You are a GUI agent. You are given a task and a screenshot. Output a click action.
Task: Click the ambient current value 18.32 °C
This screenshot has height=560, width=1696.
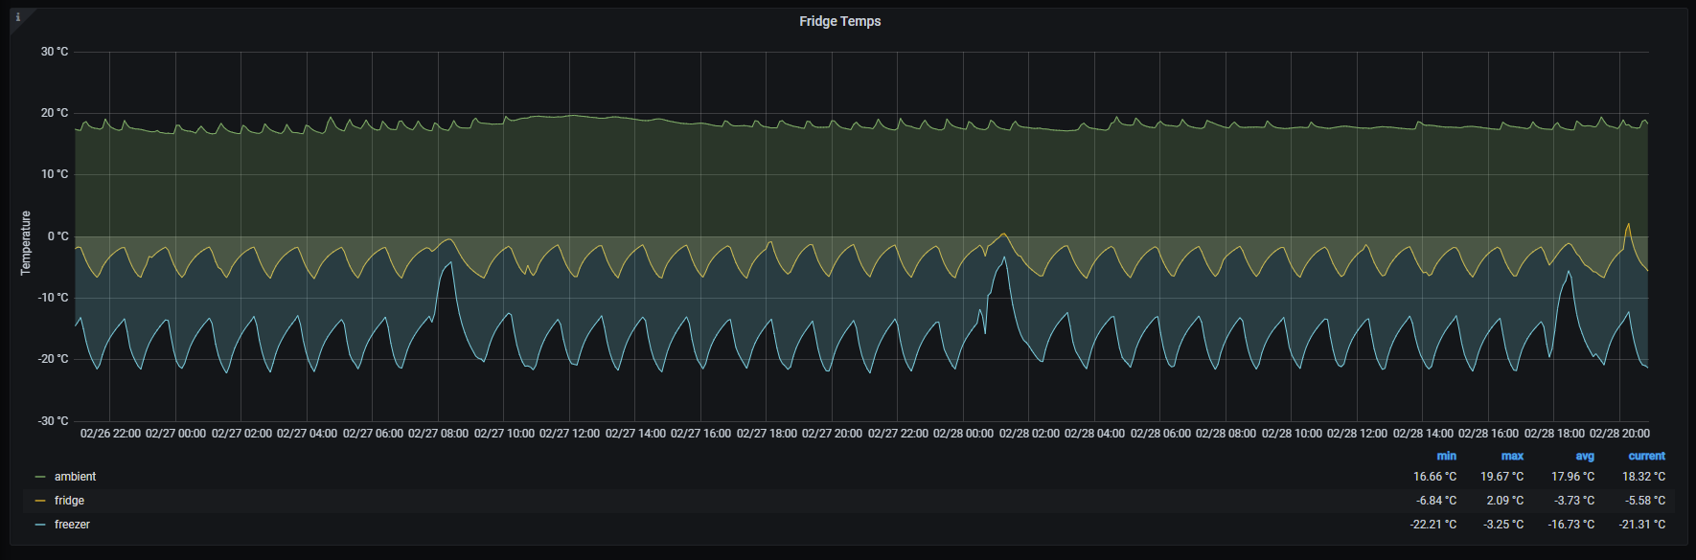(x=1643, y=477)
